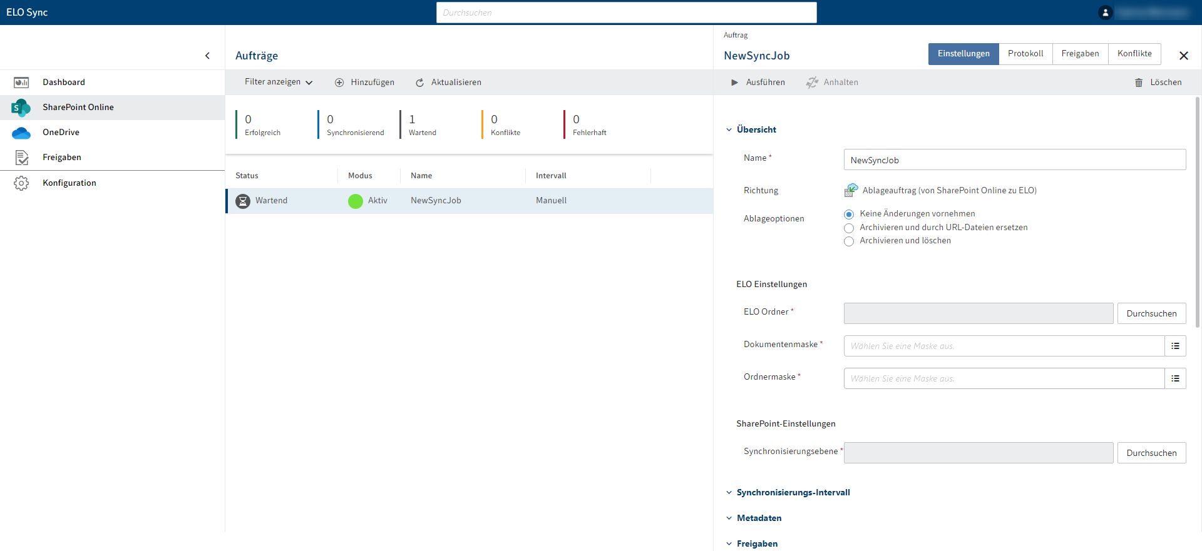Click the top Durchsuchen search field
The image size is (1202, 551).
(626, 13)
